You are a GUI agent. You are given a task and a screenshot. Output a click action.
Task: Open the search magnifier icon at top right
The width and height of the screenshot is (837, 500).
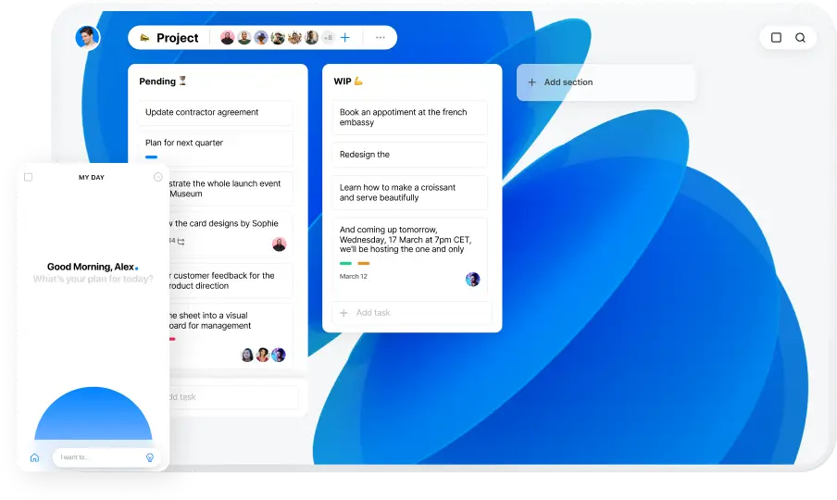point(800,38)
